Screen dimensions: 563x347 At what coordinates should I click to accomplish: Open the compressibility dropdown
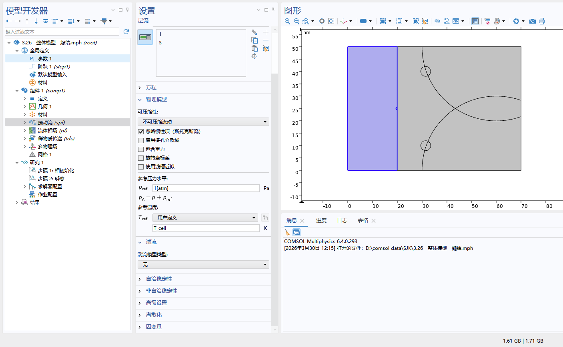(203, 122)
